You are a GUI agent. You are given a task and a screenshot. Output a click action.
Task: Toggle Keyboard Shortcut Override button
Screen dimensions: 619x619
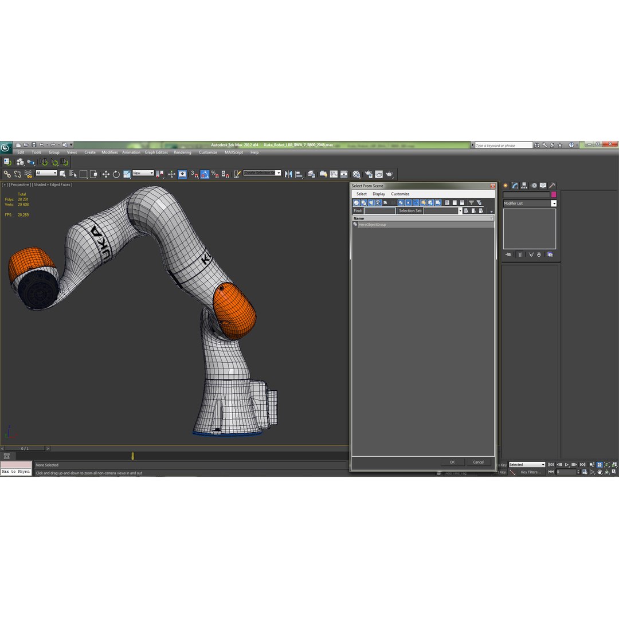click(x=182, y=174)
